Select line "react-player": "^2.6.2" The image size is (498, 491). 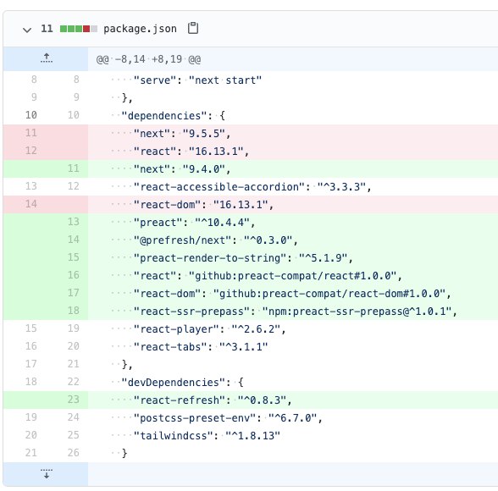click(251, 328)
